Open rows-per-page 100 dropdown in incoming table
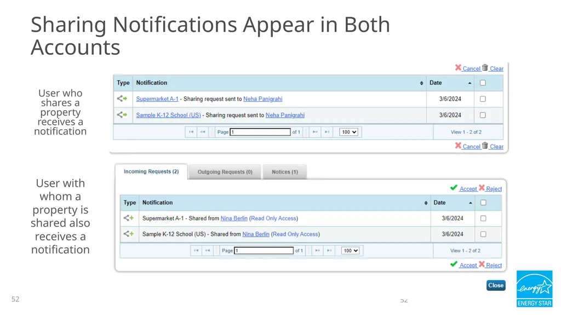This screenshot has width=561, height=315. point(351,250)
